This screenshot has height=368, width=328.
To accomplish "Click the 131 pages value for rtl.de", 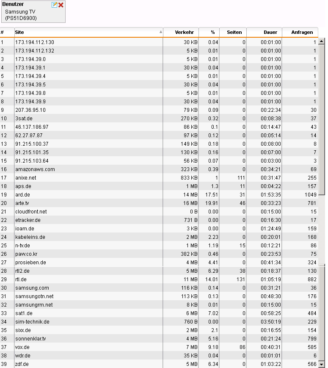I will point(241,279).
